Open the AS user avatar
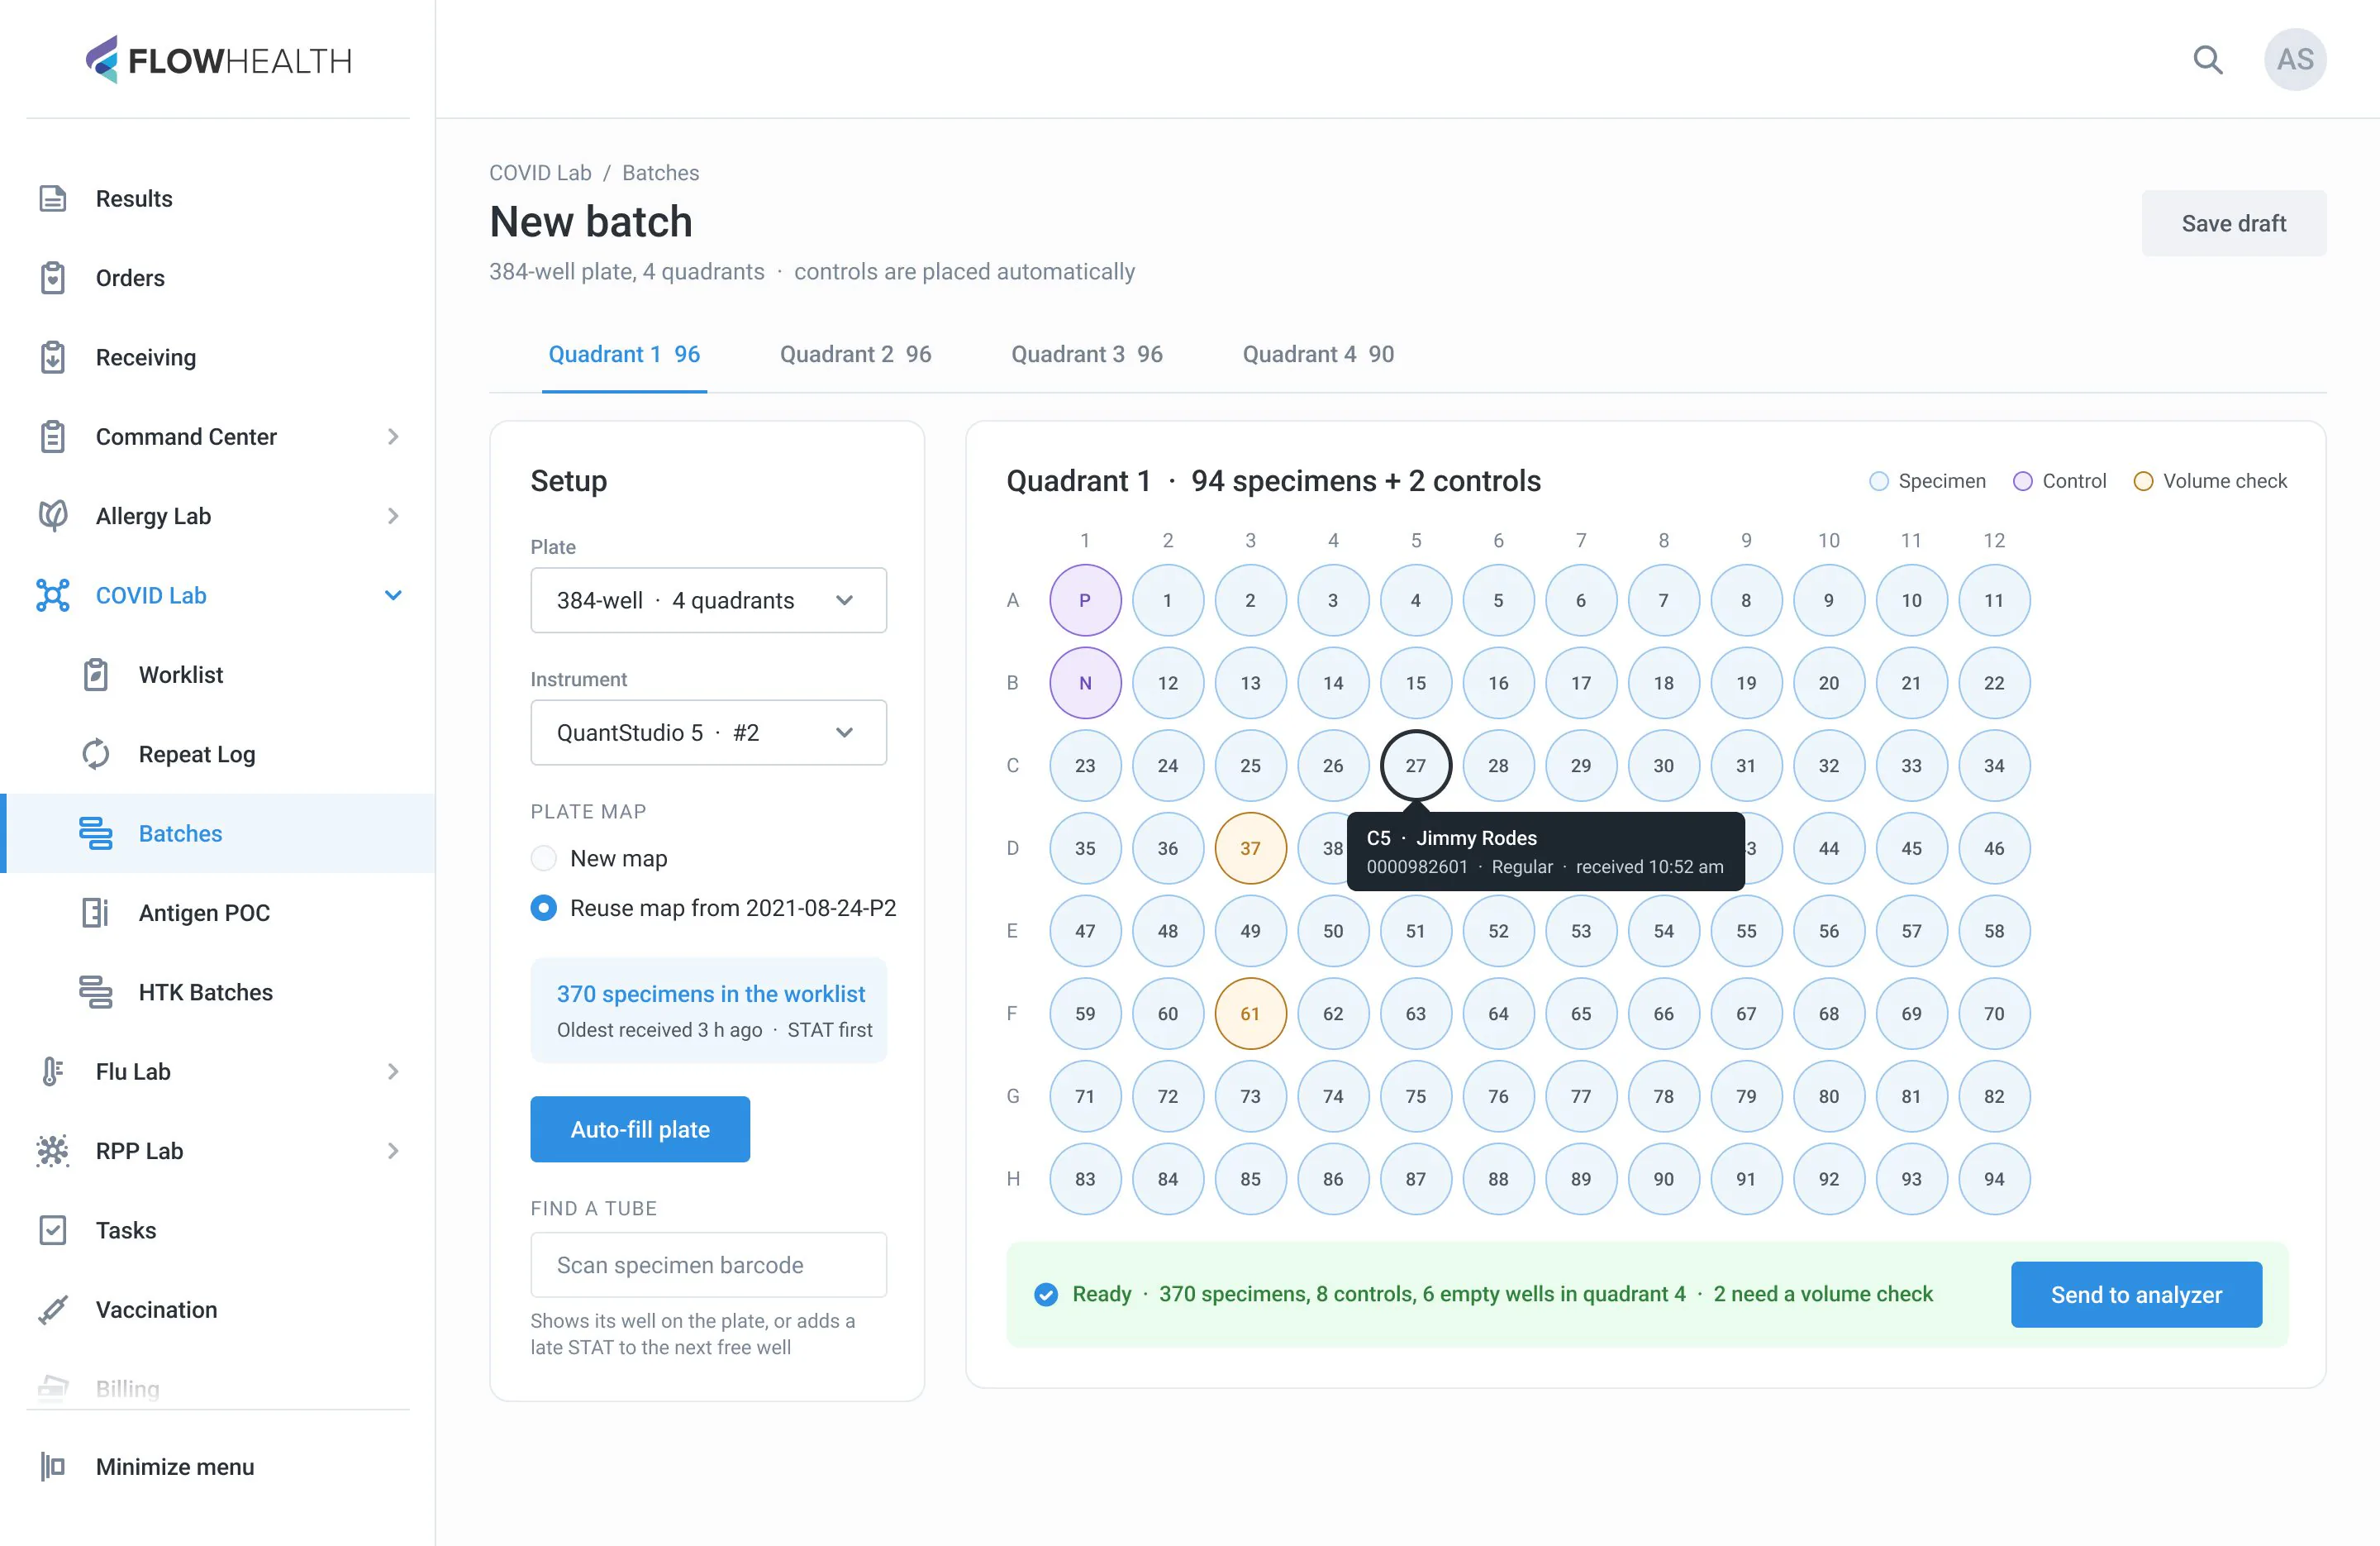2380x1546 pixels. pos(2294,60)
